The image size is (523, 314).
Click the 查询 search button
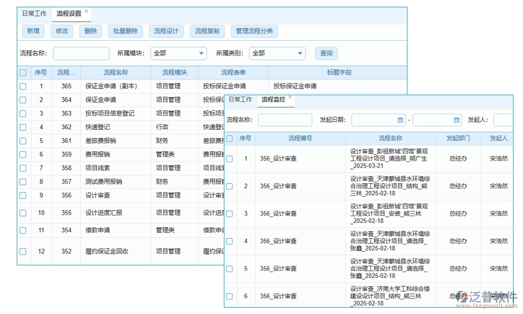pos(326,53)
